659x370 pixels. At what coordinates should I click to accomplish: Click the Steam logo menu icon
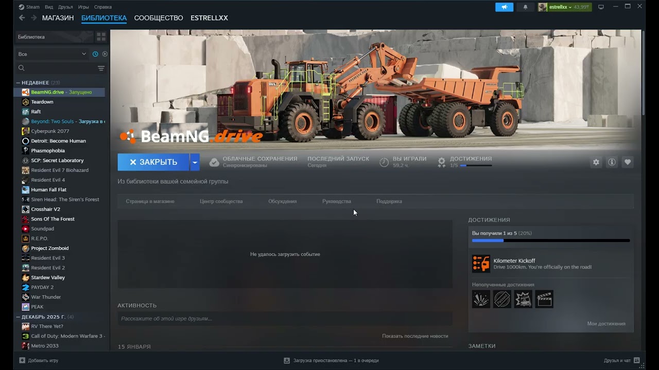coord(21,7)
